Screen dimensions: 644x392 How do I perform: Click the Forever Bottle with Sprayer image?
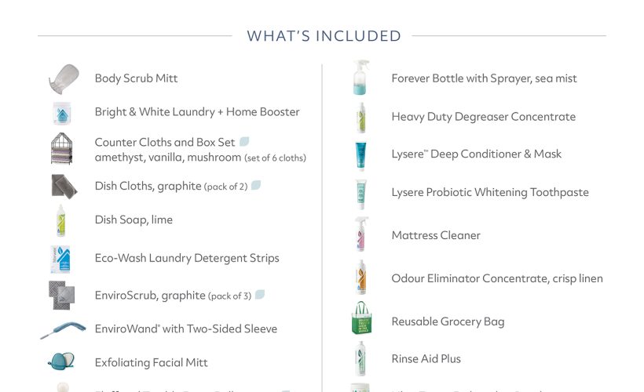(x=360, y=78)
